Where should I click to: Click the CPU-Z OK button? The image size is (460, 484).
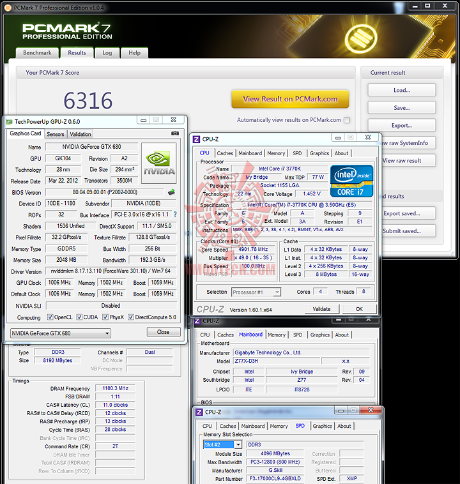(359, 309)
